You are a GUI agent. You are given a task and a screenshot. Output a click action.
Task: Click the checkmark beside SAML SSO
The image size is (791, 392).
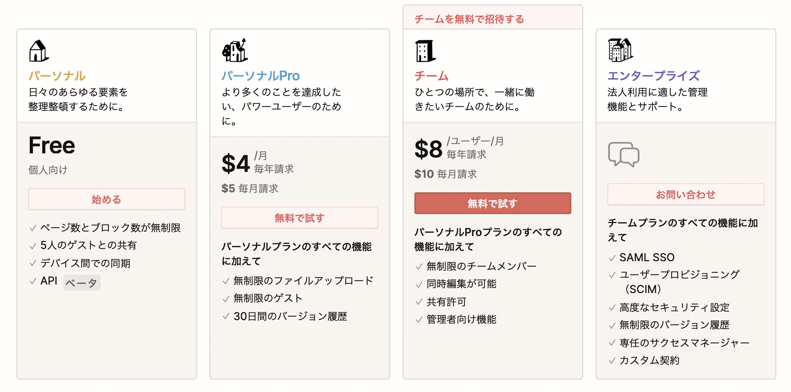[612, 258]
